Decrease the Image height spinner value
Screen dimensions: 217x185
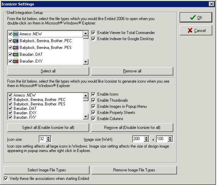pyautogui.click(x=170, y=140)
